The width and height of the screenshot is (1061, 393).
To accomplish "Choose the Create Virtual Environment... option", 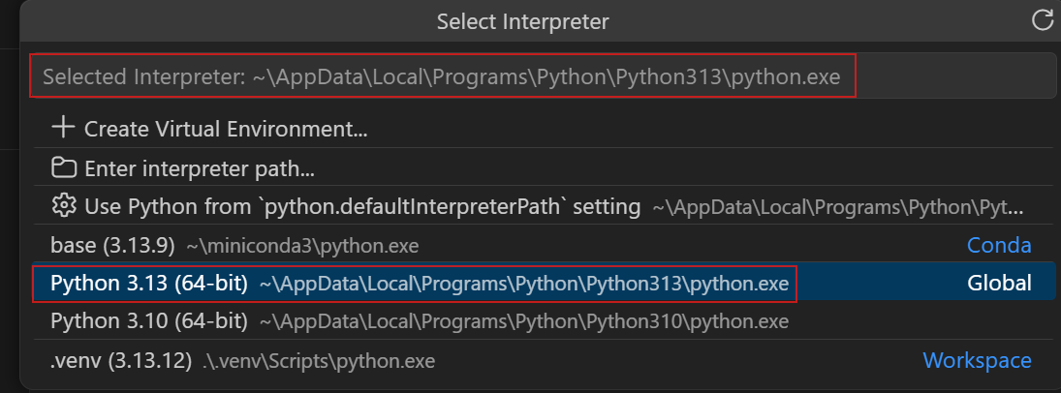I will (x=226, y=129).
